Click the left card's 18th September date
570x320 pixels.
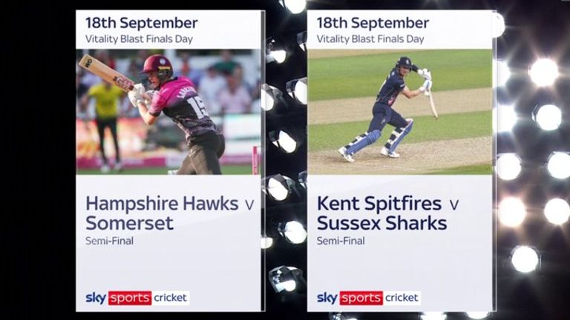click(142, 23)
